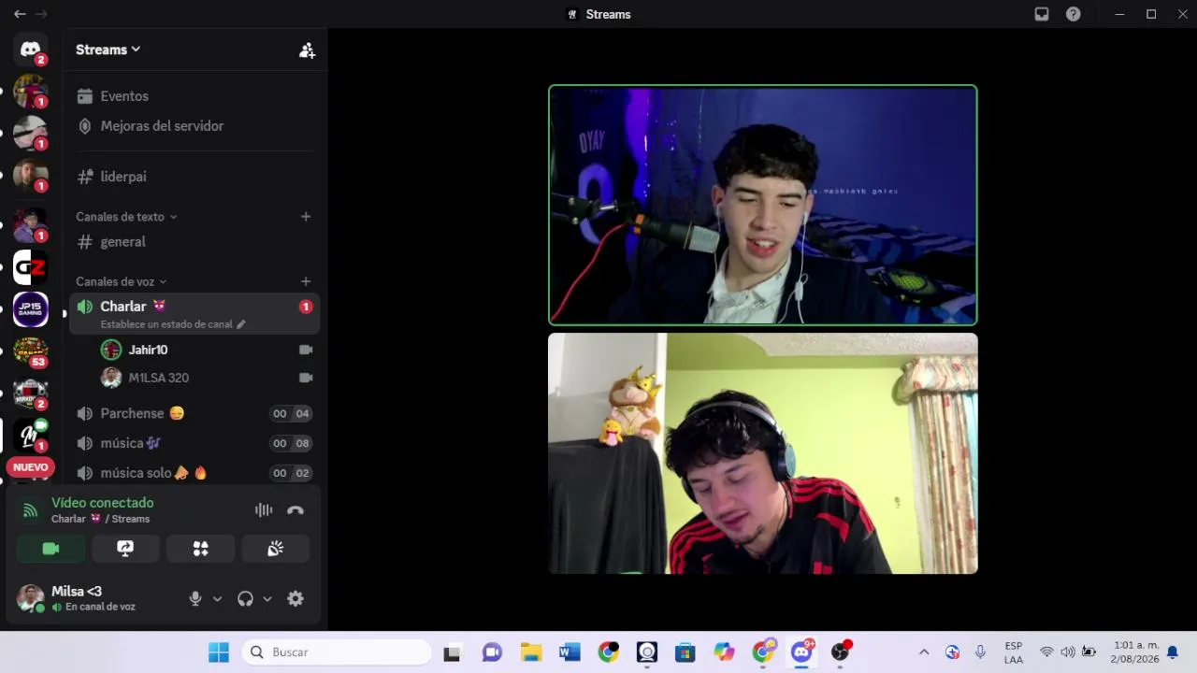Viewport: 1197px width, 673px height.
Task: Create a new text channel
Action: (x=306, y=217)
